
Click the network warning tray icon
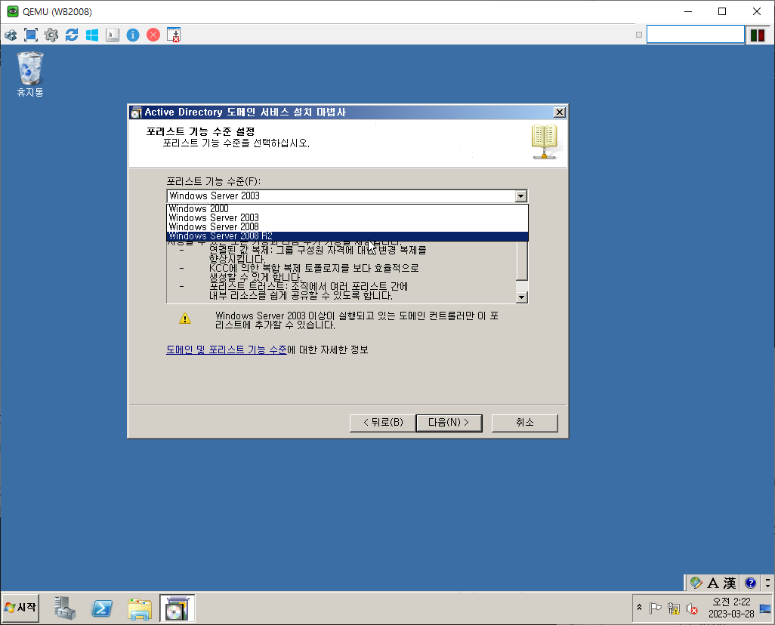pyautogui.click(x=674, y=608)
